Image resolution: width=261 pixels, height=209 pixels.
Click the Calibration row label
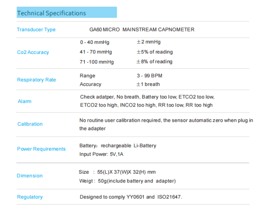[30, 124]
